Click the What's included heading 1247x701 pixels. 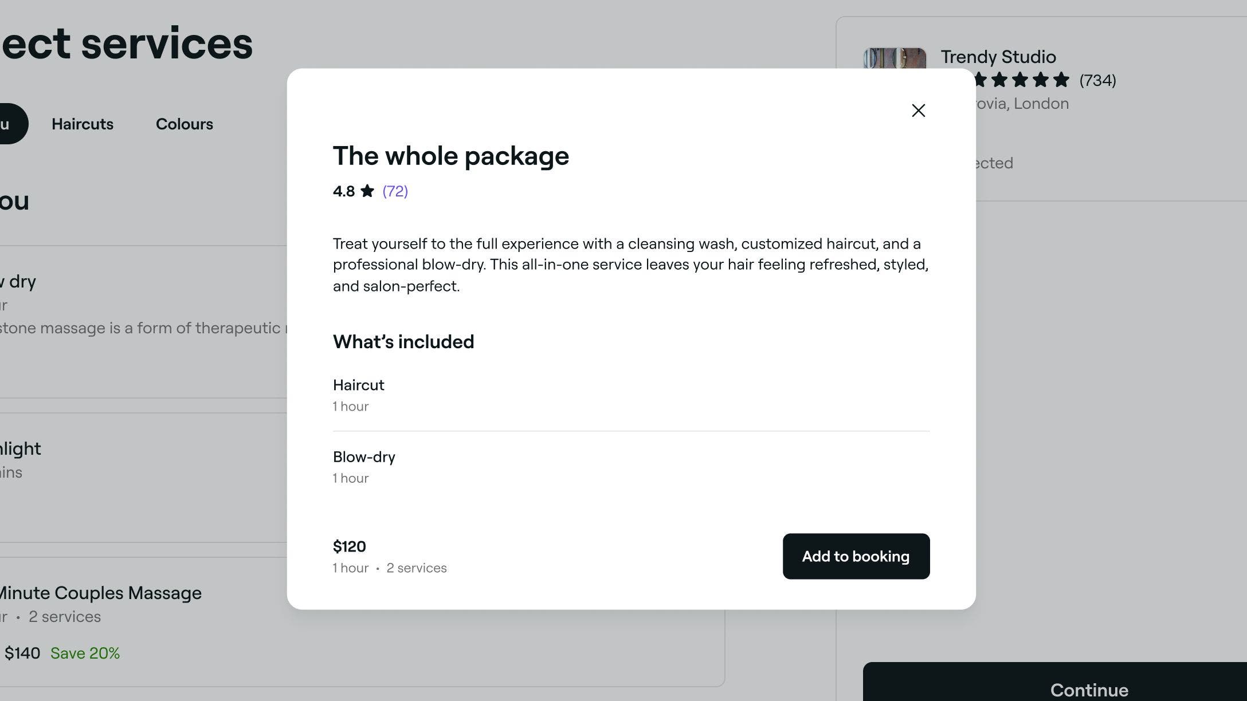(x=403, y=341)
